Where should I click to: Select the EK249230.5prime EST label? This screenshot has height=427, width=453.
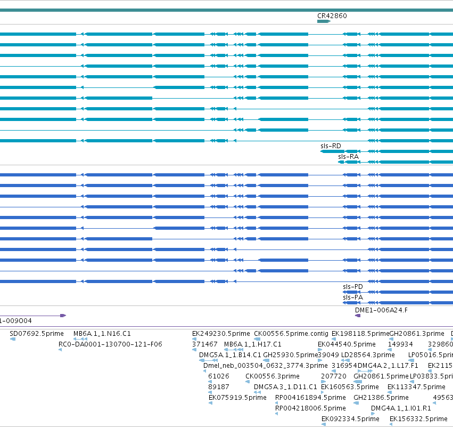click(x=221, y=334)
